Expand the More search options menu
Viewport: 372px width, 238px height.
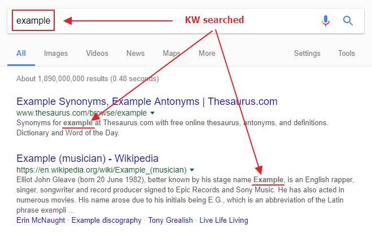tap(207, 54)
